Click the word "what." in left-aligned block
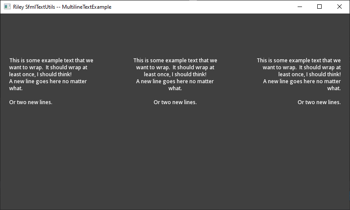This screenshot has width=350, height=210. (16, 88)
